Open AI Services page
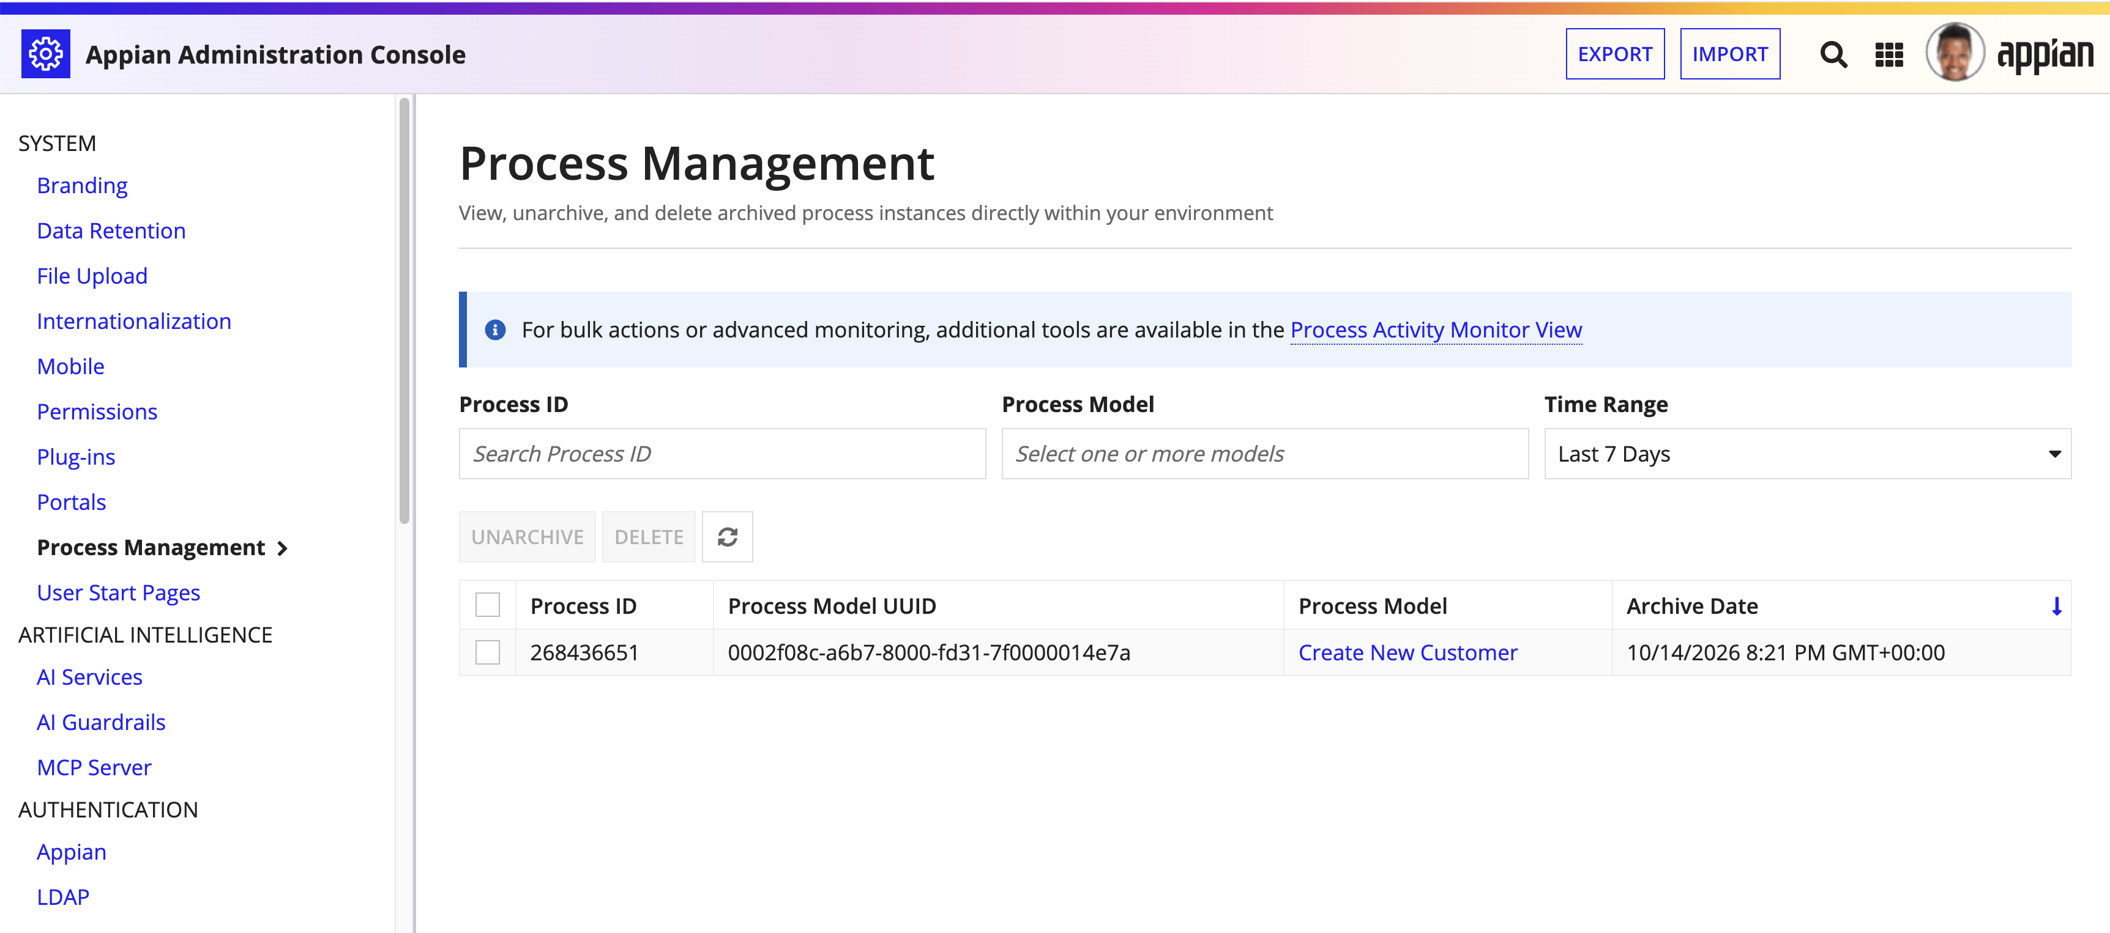The image size is (2110, 933). (x=89, y=677)
